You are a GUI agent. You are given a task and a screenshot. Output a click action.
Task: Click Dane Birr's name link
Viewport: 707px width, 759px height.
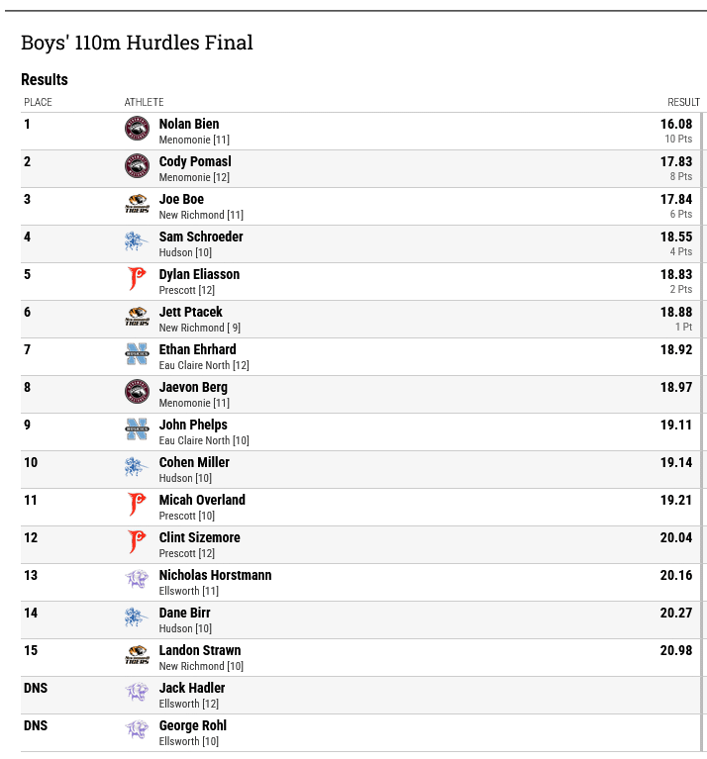point(184,613)
